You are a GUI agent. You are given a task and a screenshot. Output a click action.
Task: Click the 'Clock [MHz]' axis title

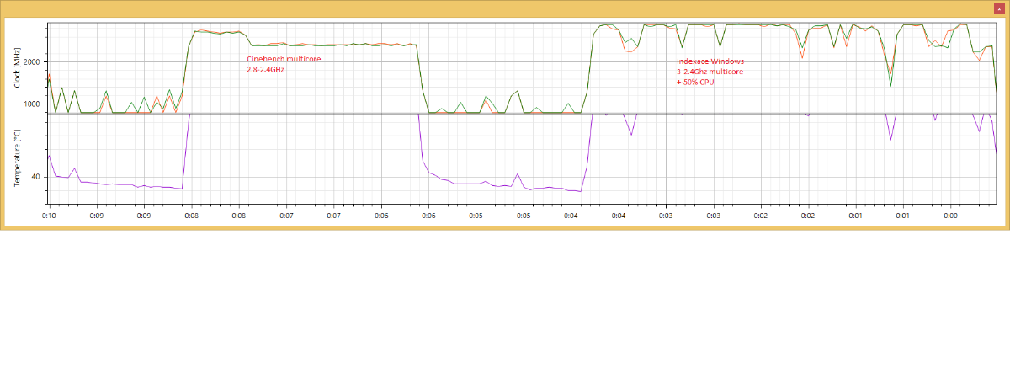(17, 64)
